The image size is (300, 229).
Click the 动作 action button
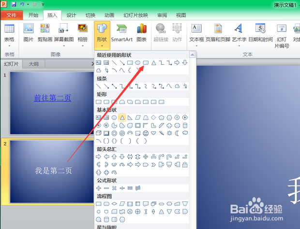(177, 32)
